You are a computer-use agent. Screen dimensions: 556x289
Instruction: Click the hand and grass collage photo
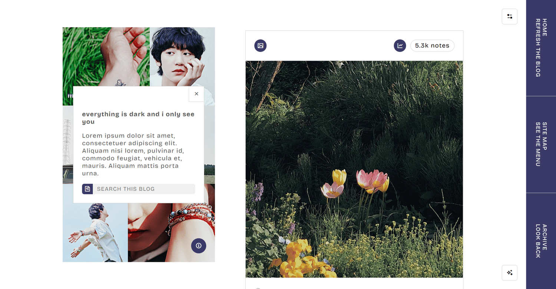click(x=106, y=56)
